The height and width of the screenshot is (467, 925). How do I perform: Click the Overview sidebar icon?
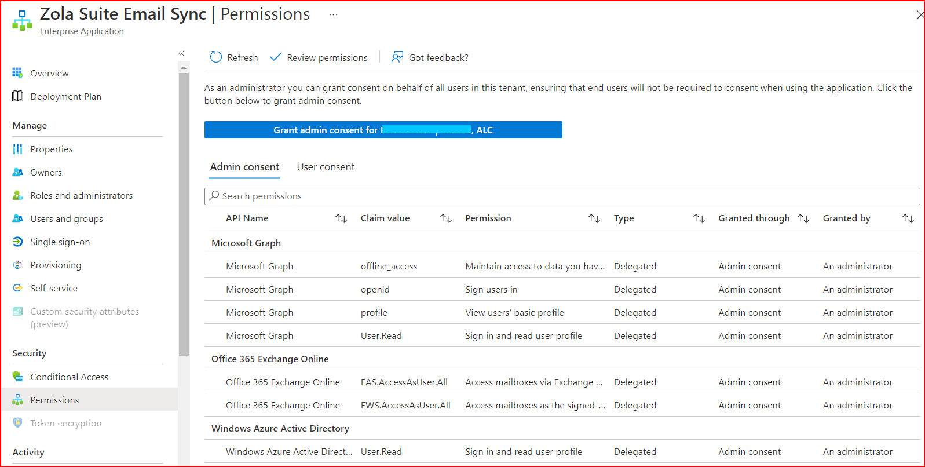coord(17,73)
